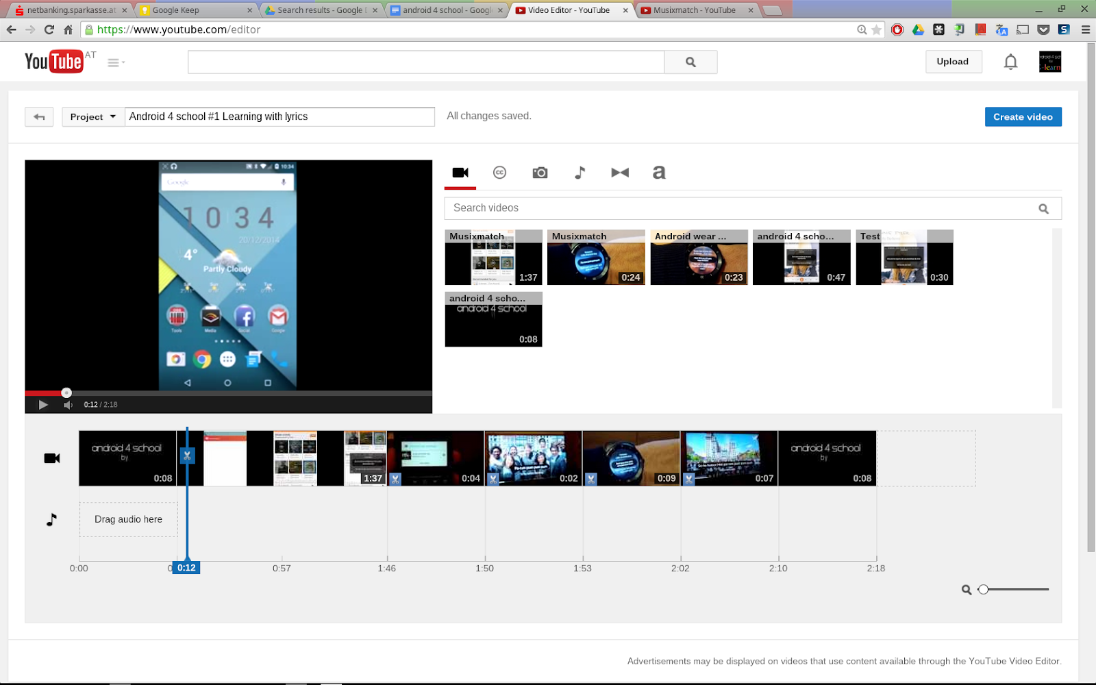This screenshot has height=685, width=1096.
Task: Select the last android 4 school timeline clip
Action: pos(827,458)
